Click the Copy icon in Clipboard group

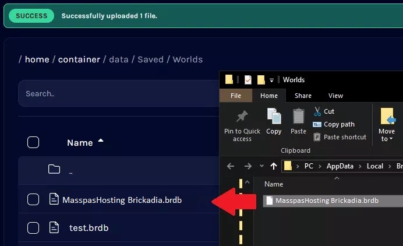point(274,118)
